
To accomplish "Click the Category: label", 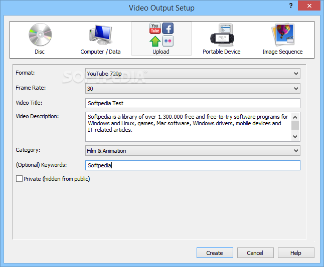I will (x=28, y=150).
